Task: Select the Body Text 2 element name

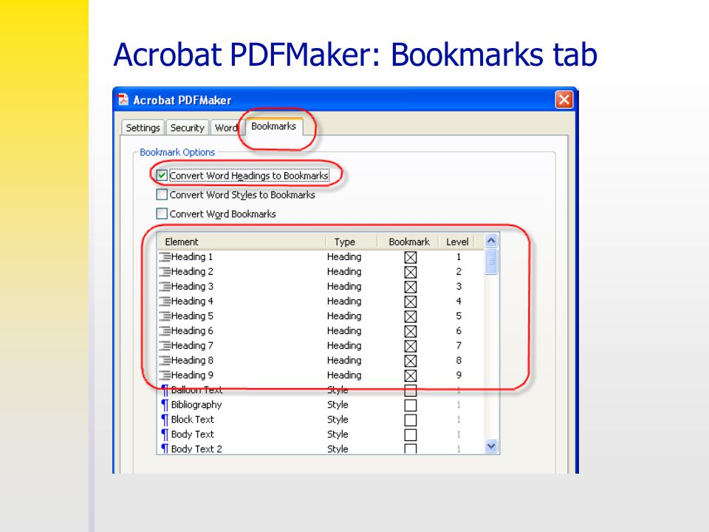Action: tap(196, 449)
